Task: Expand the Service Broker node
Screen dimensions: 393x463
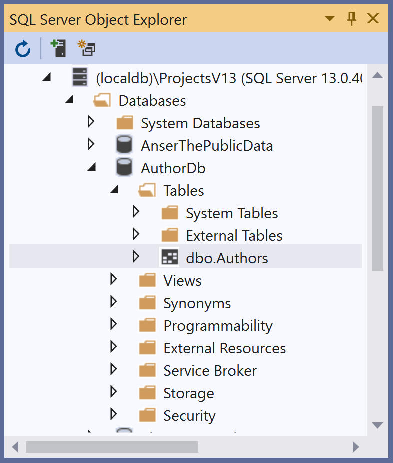Action: tap(113, 369)
